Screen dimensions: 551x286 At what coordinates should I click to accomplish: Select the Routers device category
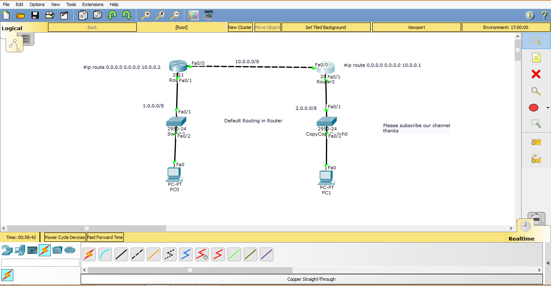(x=6, y=249)
